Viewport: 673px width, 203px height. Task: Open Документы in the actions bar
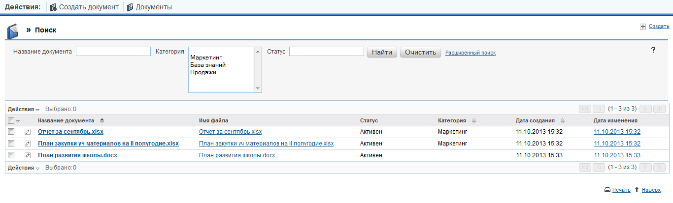click(x=149, y=7)
